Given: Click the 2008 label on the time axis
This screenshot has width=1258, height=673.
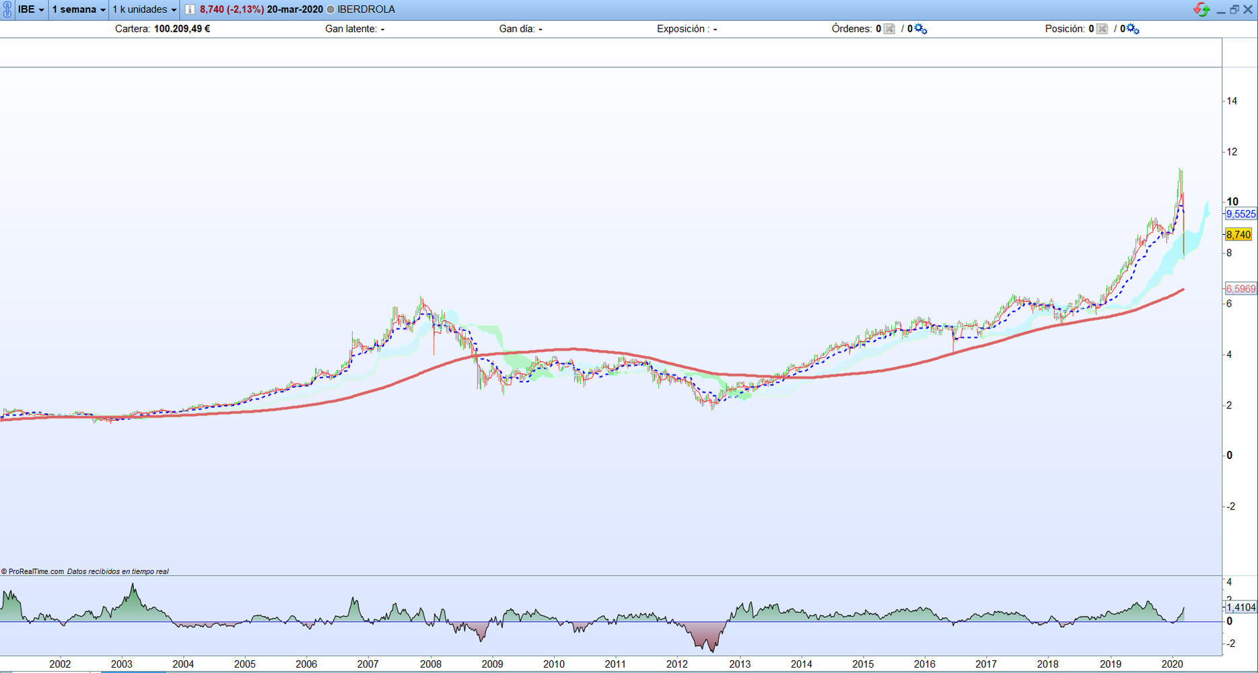Looking at the screenshot, I should [x=430, y=664].
